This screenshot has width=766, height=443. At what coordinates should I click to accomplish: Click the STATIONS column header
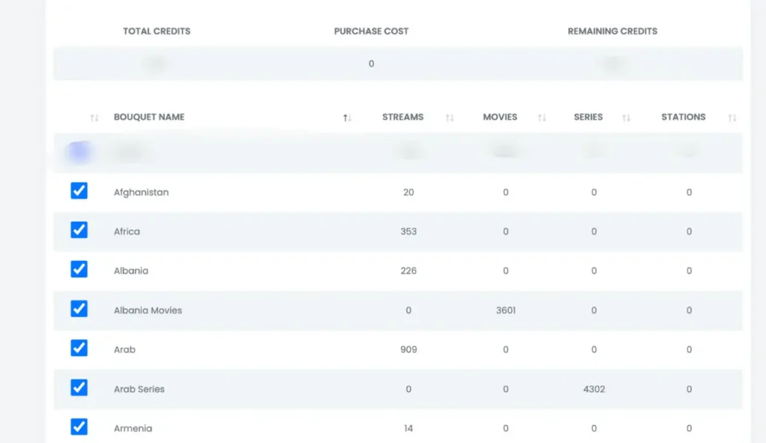(684, 117)
